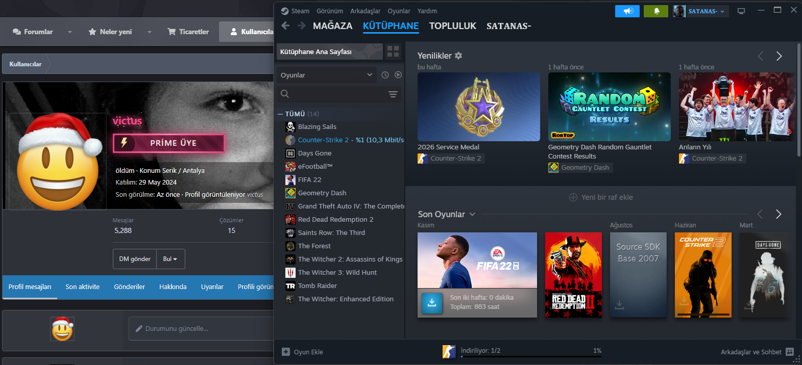Expand Forumlar dropdown arrow in forum

[x=70, y=32]
